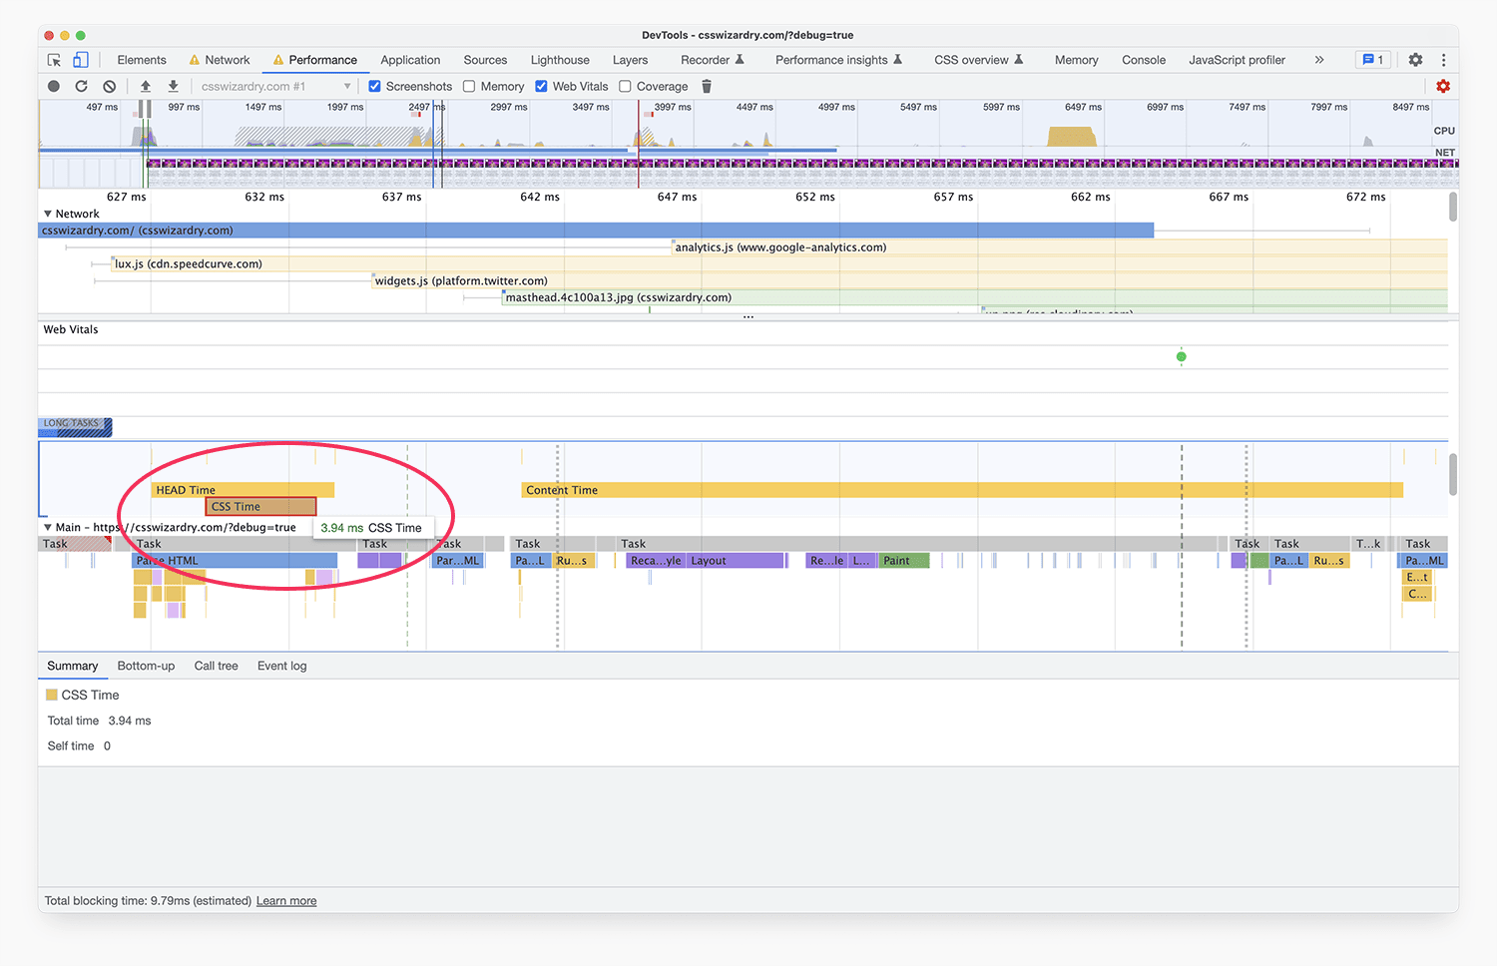Clear the recording with the clear icon
This screenshot has width=1497, height=966.
click(110, 87)
